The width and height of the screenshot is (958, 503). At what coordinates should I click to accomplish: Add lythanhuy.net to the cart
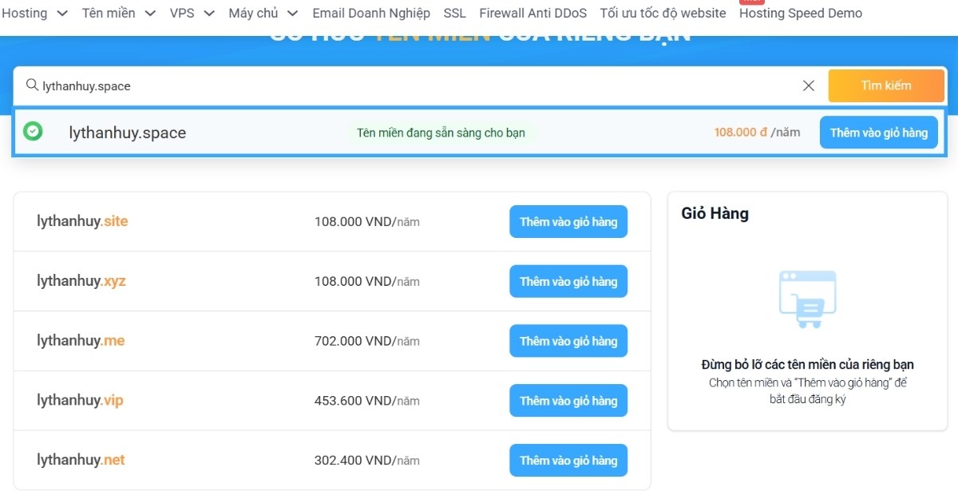click(x=568, y=461)
